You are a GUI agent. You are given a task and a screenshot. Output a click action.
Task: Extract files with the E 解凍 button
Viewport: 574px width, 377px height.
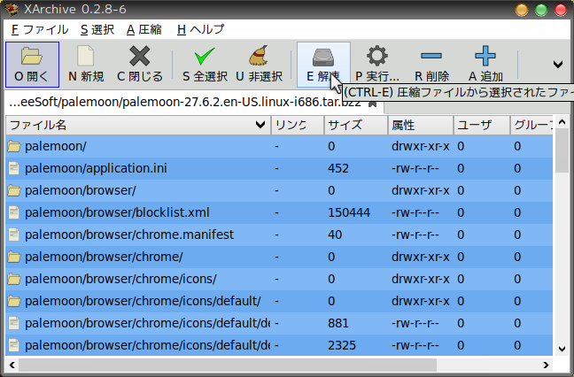pos(323,65)
